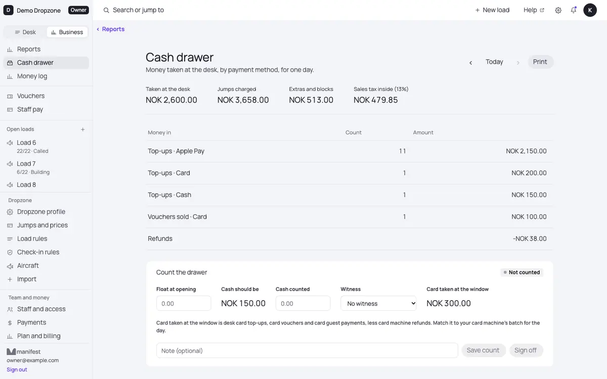Open Money log in the sidebar

[x=46, y=76]
